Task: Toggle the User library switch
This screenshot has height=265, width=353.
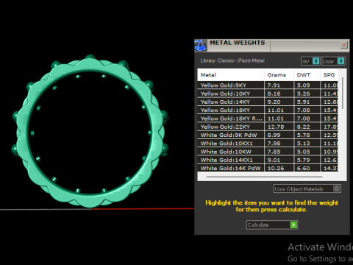Action: point(334,61)
